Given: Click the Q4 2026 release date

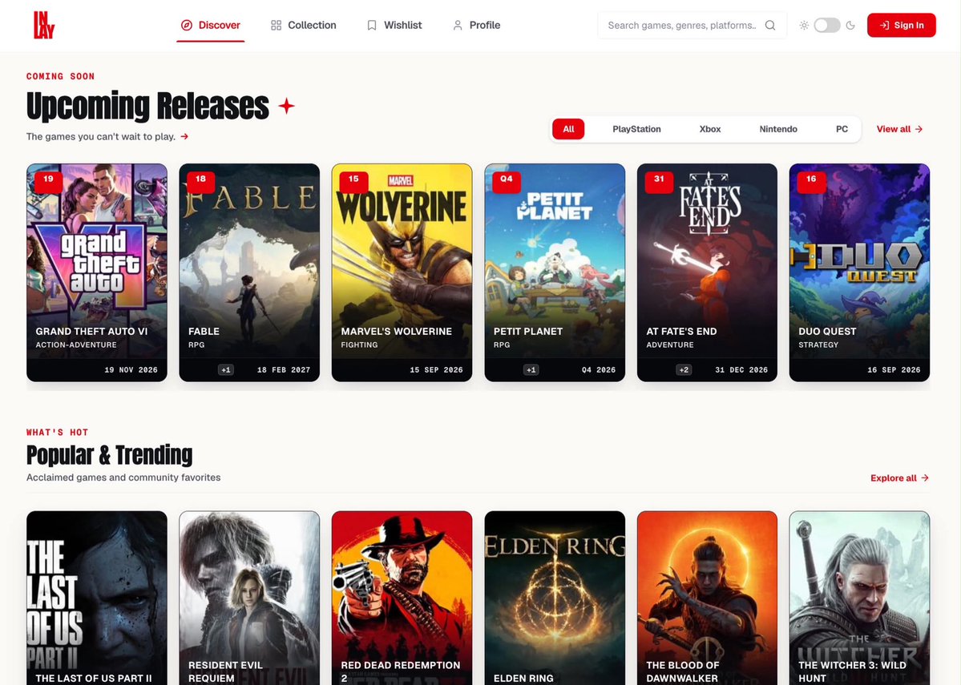Looking at the screenshot, I should [x=599, y=370].
